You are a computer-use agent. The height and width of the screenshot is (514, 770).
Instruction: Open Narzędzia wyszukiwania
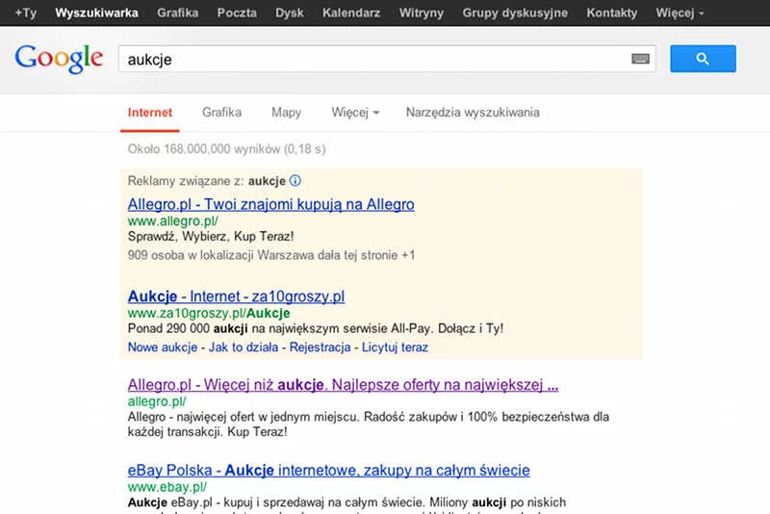473,113
